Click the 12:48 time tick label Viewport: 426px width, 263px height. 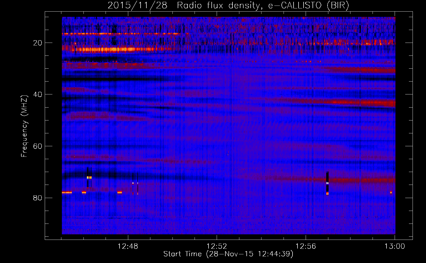(x=128, y=246)
